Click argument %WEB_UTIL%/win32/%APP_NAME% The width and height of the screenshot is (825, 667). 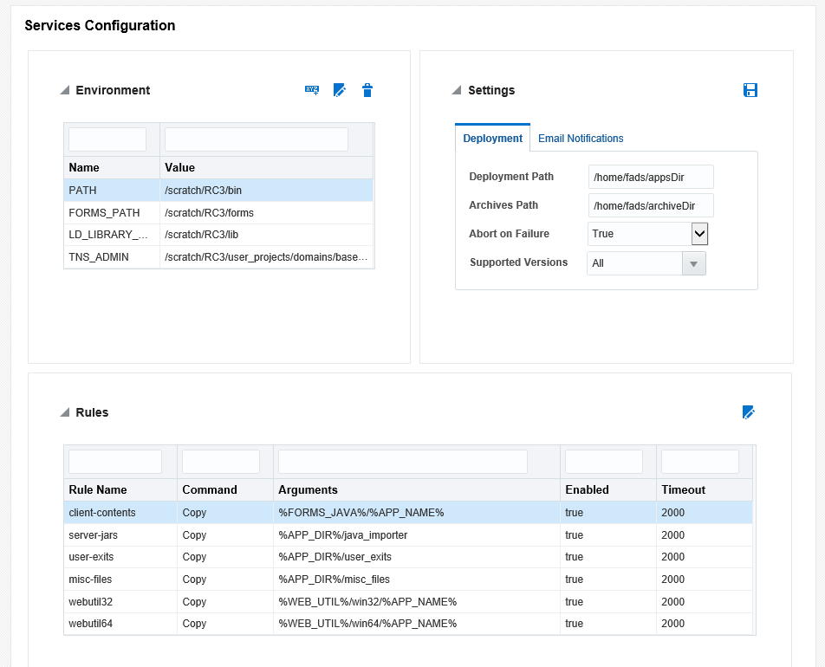pos(367,602)
